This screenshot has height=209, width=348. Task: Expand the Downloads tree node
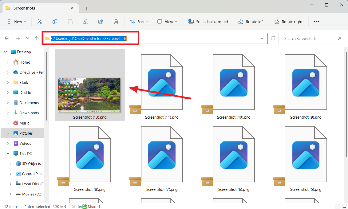(8, 113)
